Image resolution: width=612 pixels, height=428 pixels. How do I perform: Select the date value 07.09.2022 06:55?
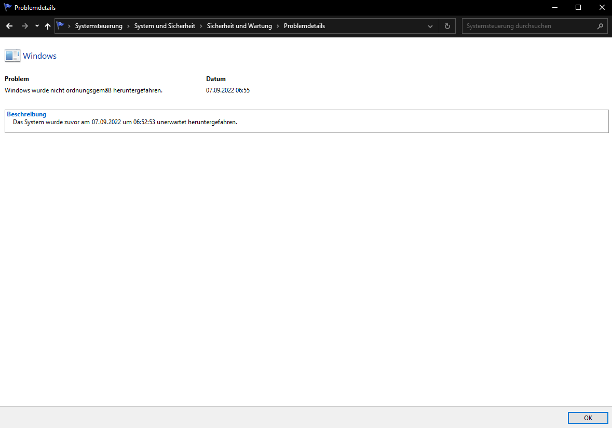[228, 90]
